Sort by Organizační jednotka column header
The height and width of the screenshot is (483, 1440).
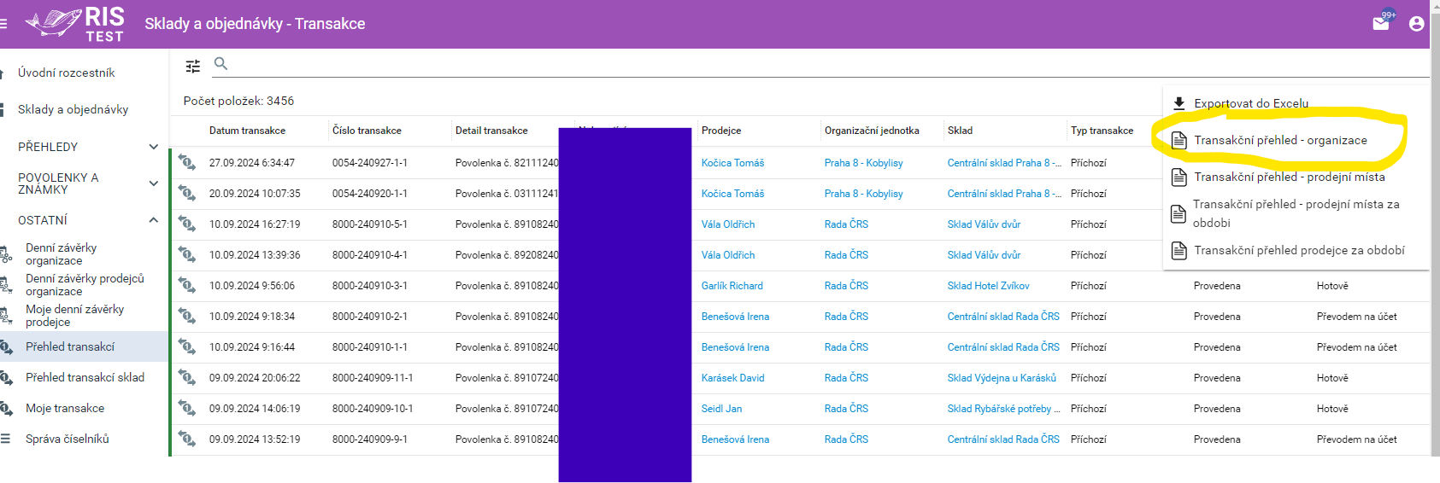point(872,131)
